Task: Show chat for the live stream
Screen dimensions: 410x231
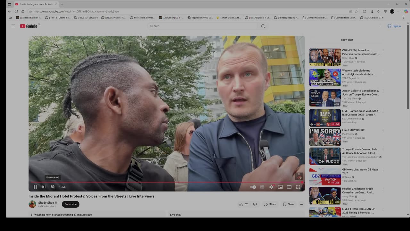Action: click(x=347, y=40)
